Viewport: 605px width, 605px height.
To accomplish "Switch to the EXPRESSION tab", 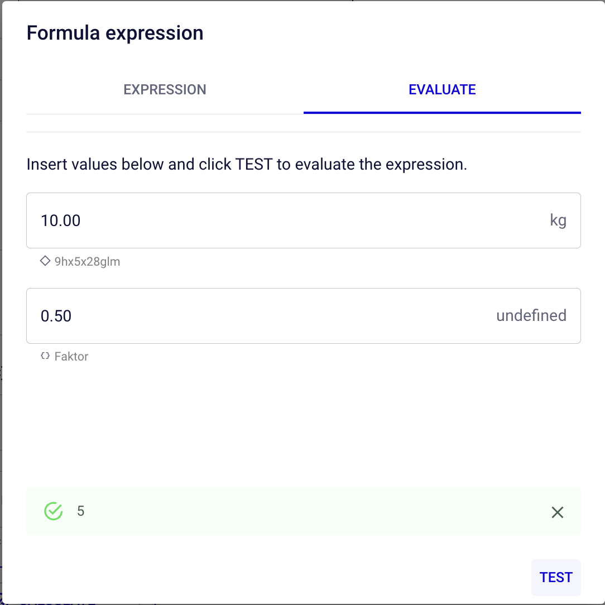I will click(165, 90).
